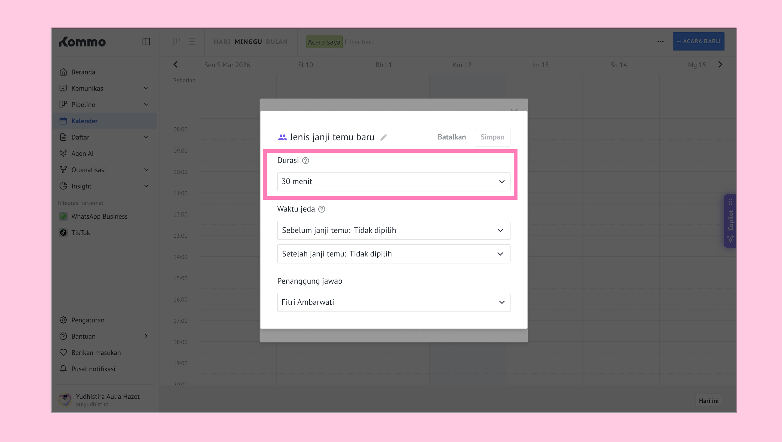Switch calendar to HARI view
The height and width of the screenshot is (442, 782).
222,42
